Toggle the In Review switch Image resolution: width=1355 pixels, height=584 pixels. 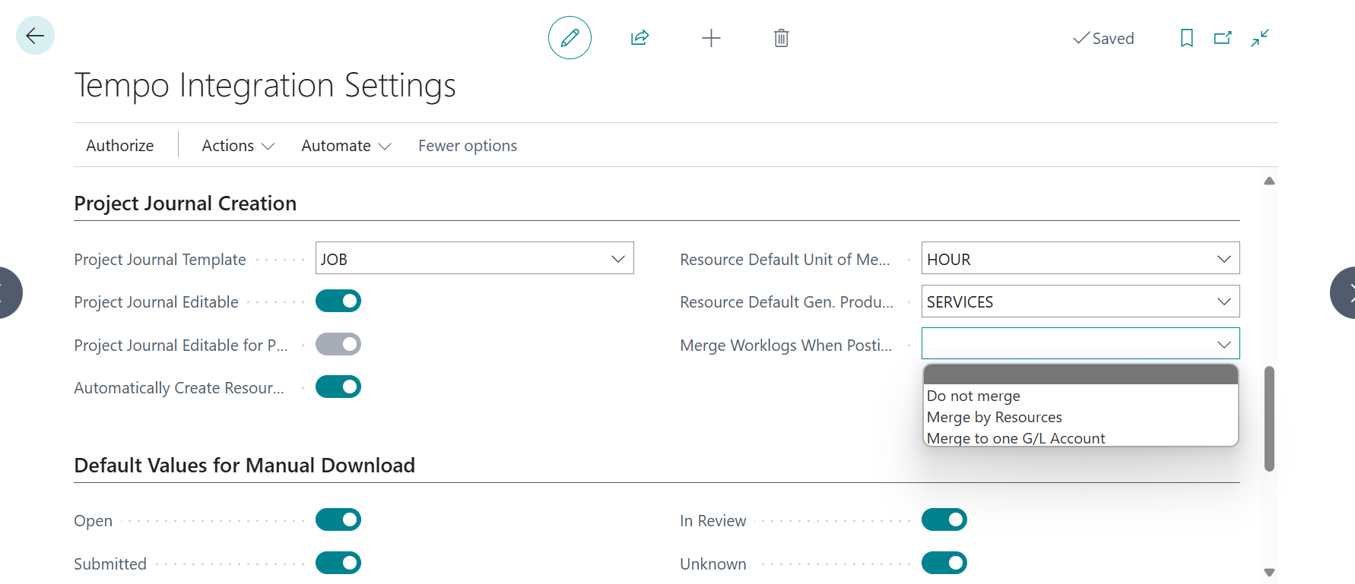coord(944,520)
